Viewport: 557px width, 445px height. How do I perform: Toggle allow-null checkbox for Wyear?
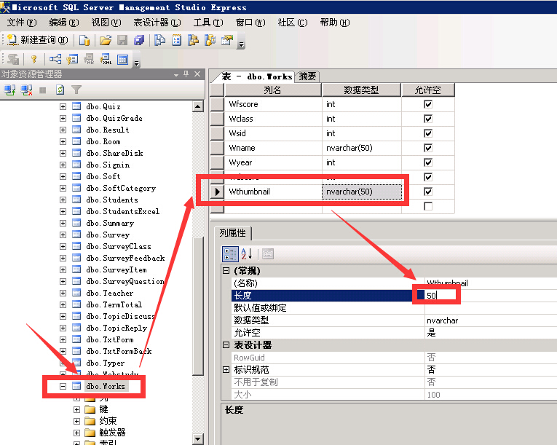coord(428,162)
